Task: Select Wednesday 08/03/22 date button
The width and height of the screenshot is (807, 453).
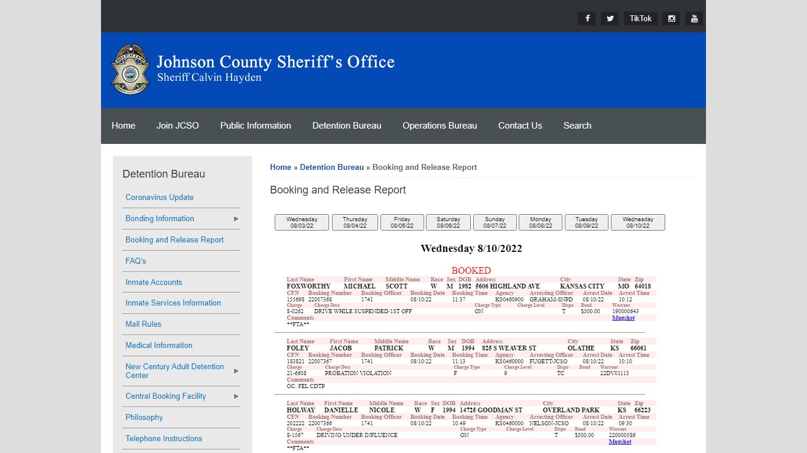Action: [302, 222]
